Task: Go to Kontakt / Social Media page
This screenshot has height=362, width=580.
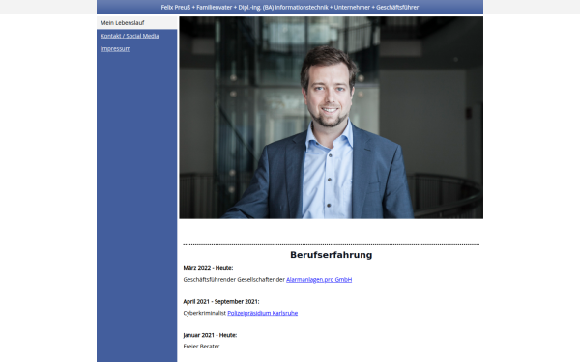Action: point(130,36)
